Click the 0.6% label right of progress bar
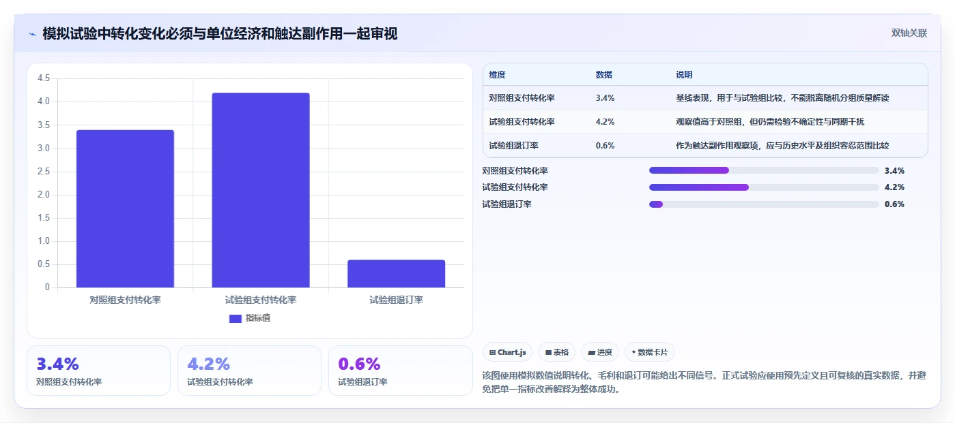Image resolution: width=955 pixels, height=423 pixels. coord(894,204)
